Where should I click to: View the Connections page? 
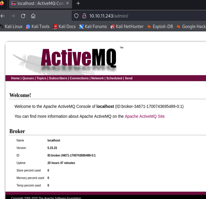point(79,78)
